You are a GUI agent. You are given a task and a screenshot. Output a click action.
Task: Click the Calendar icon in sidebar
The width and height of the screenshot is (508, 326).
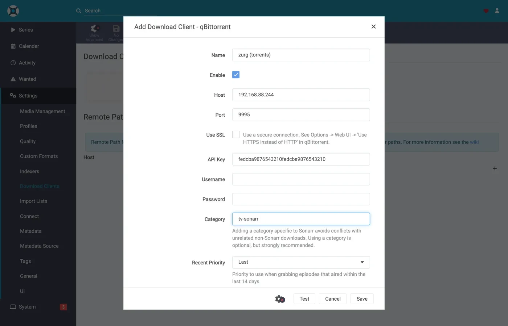click(13, 46)
